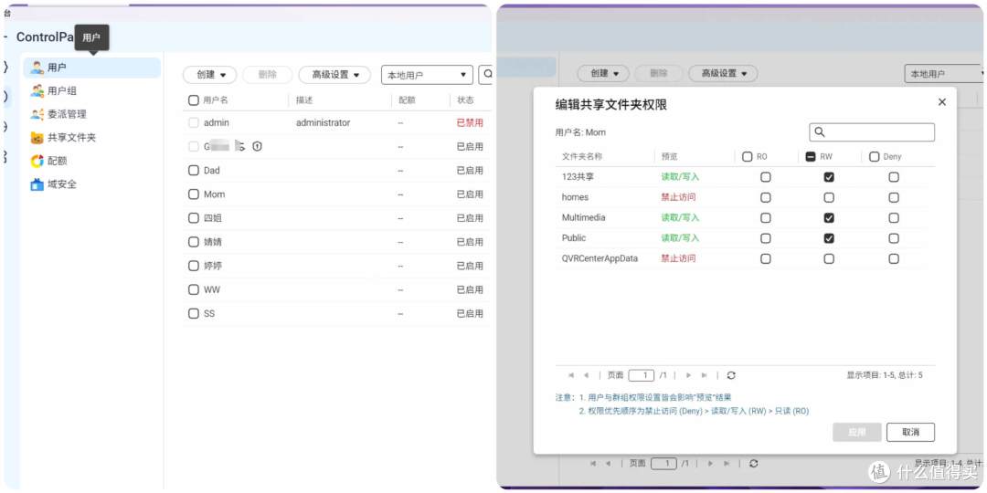
Task: Click the 文件夹名称 column header in dialog
Action: (x=581, y=157)
